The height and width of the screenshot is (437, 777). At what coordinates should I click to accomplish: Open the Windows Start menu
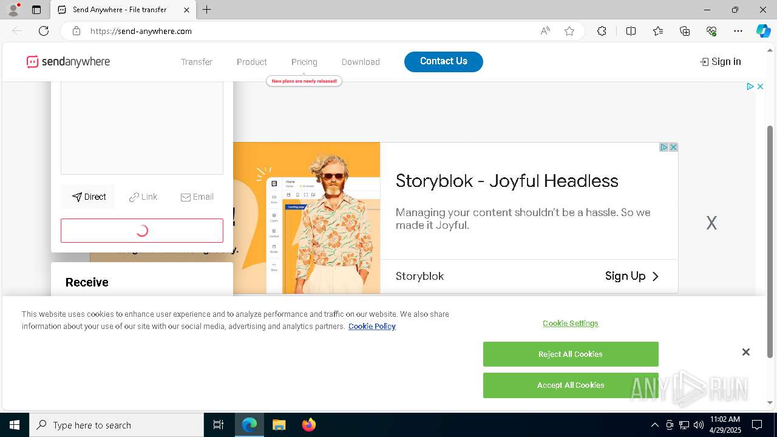pos(15,425)
